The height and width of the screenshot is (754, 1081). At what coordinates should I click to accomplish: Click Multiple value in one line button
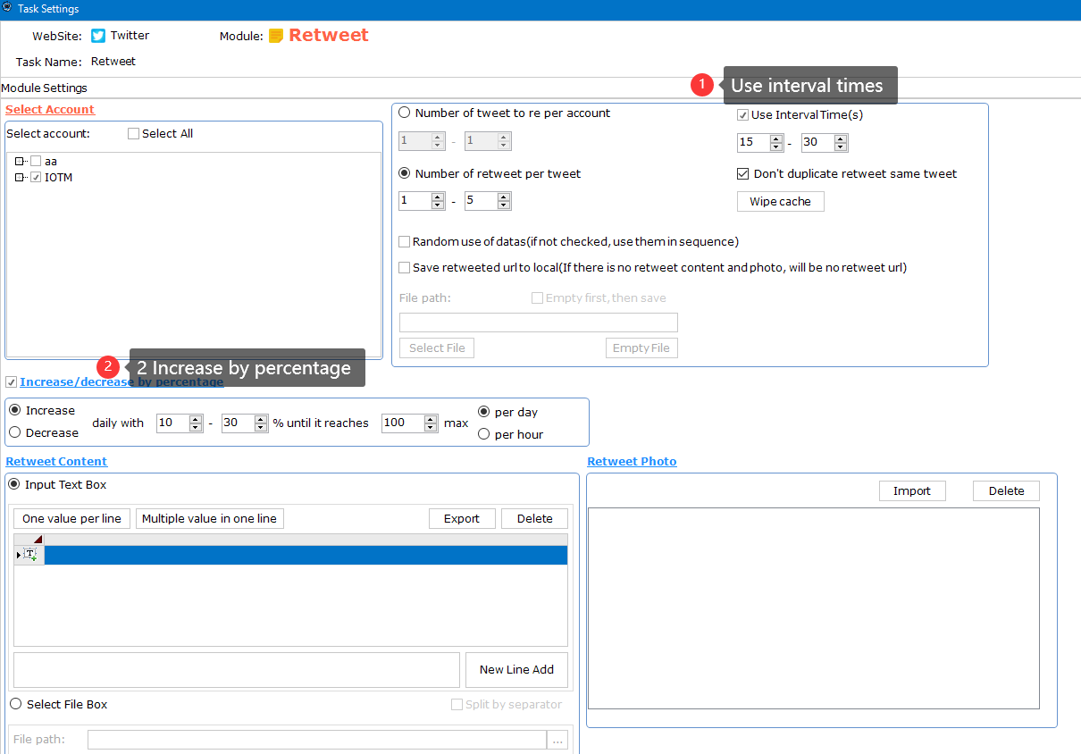click(x=209, y=518)
